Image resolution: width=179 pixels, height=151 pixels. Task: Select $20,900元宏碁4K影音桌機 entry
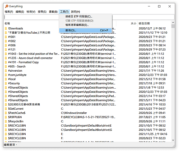pos(24,105)
